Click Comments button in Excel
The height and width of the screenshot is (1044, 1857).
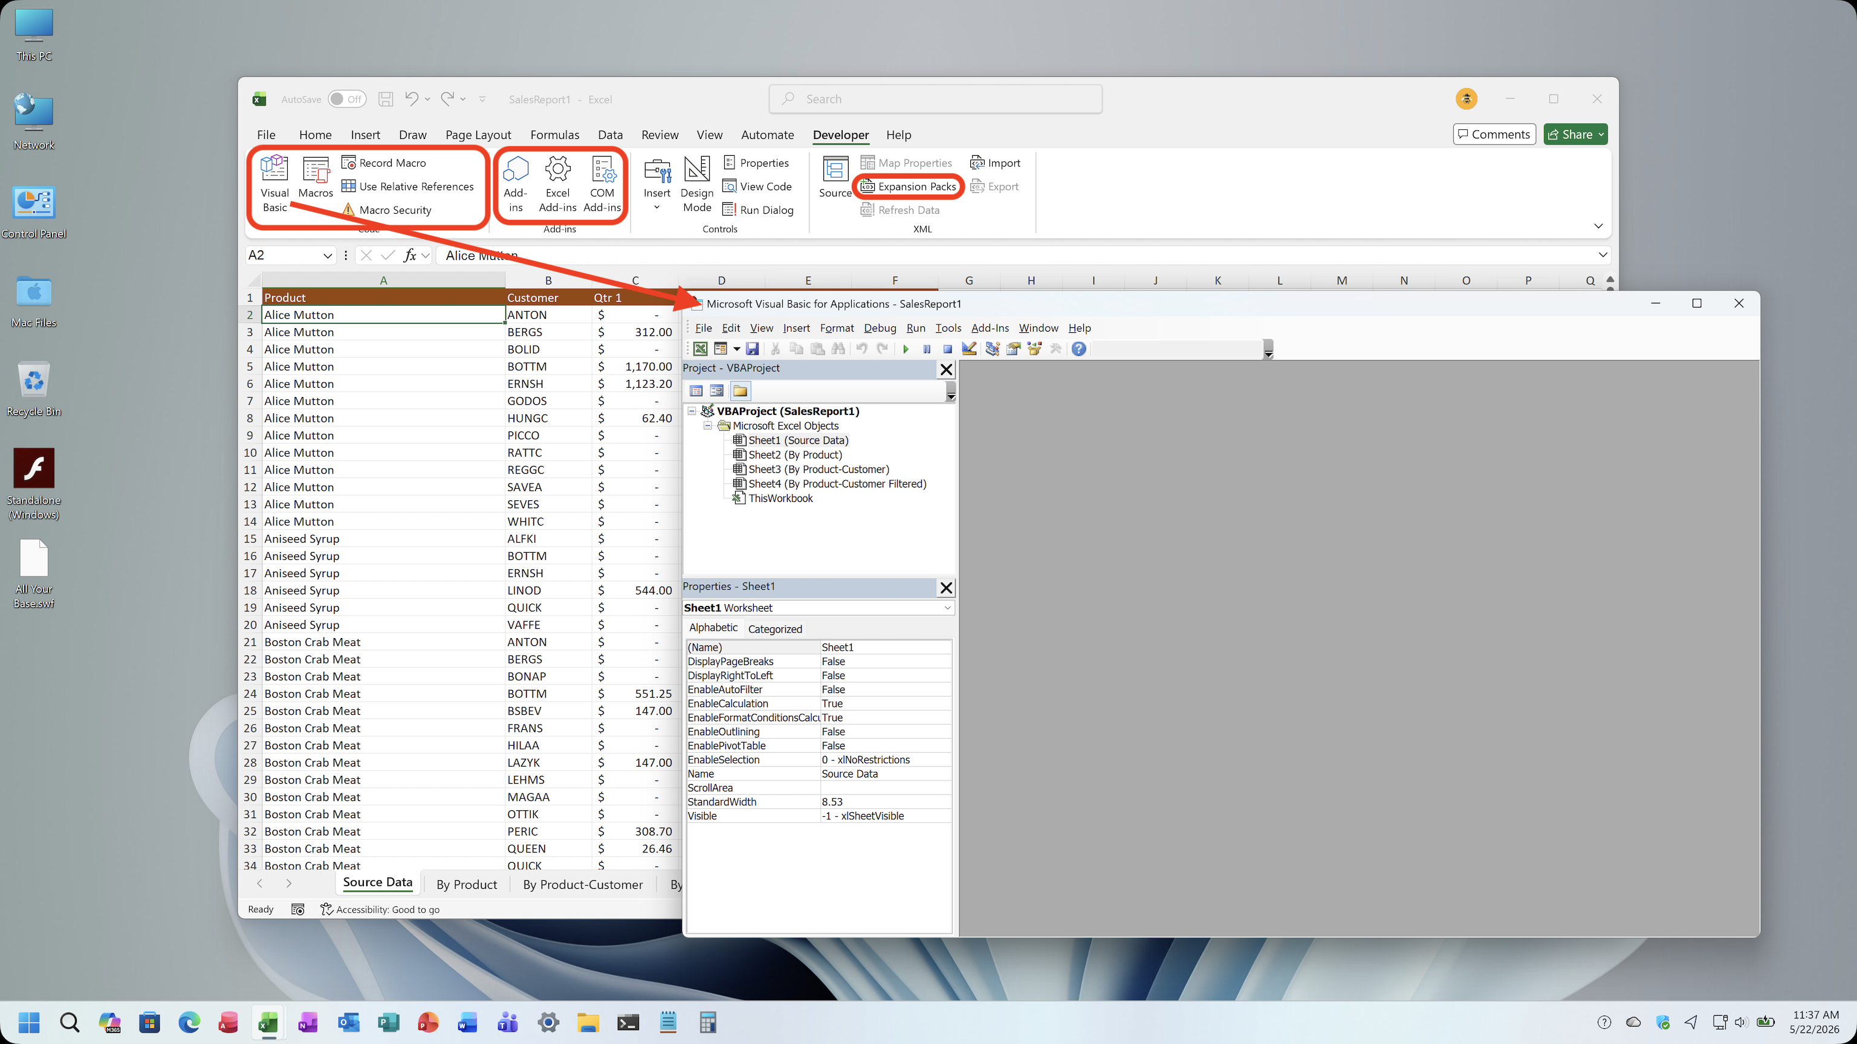point(1494,134)
